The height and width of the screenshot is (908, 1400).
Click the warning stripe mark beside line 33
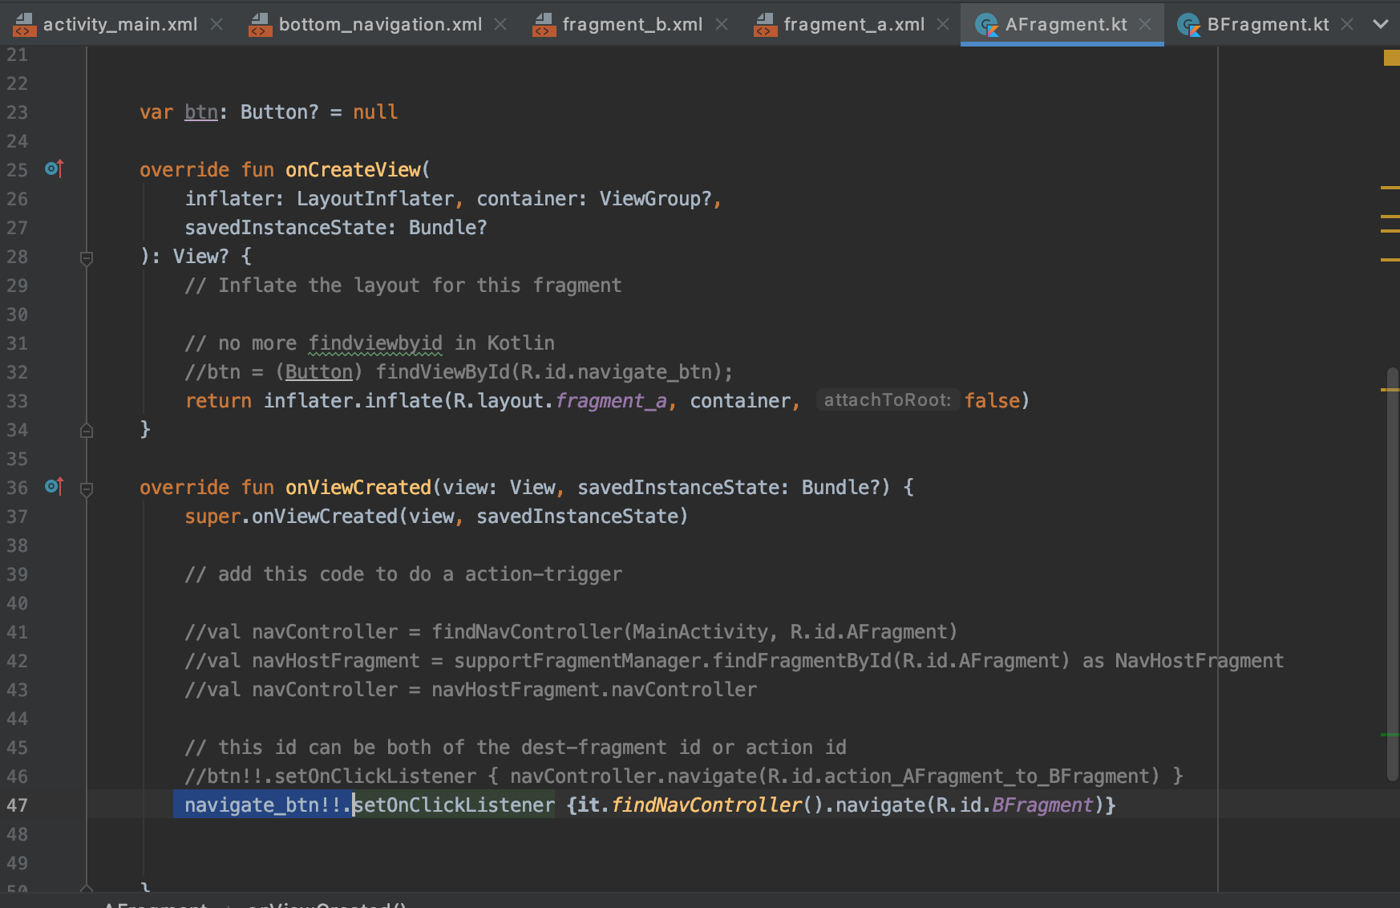1390,390
